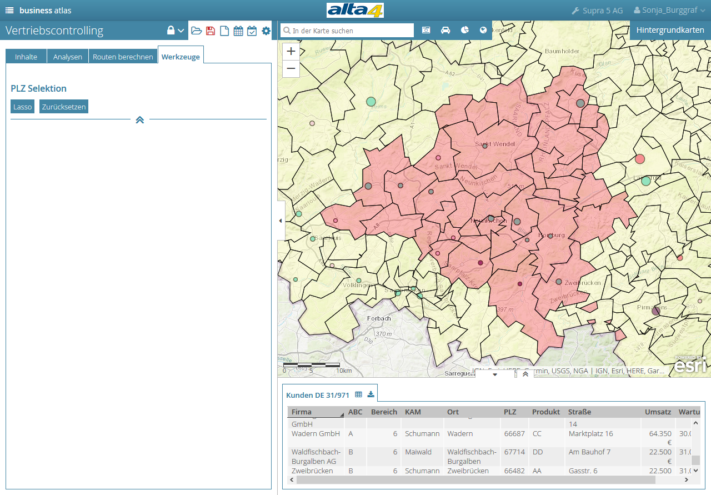711x495 pixels.
Task: Click the Produkt column header
Action: point(546,412)
